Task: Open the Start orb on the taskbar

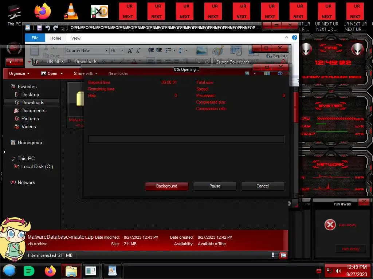Action: [9, 271]
